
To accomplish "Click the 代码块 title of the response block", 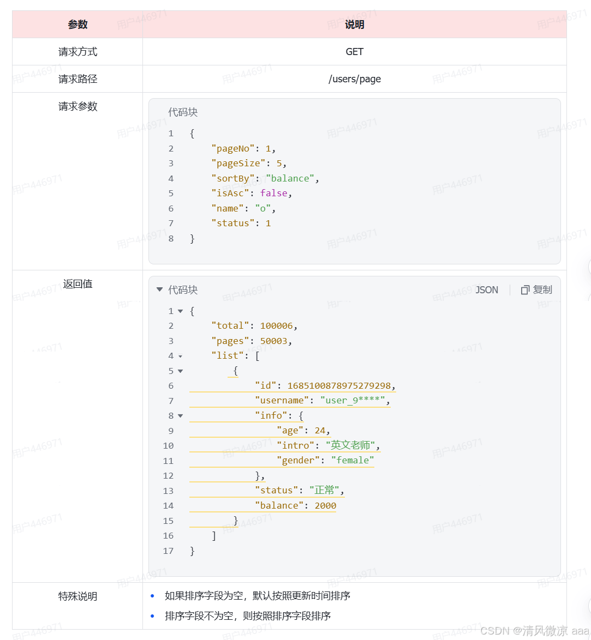I will [x=183, y=290].
